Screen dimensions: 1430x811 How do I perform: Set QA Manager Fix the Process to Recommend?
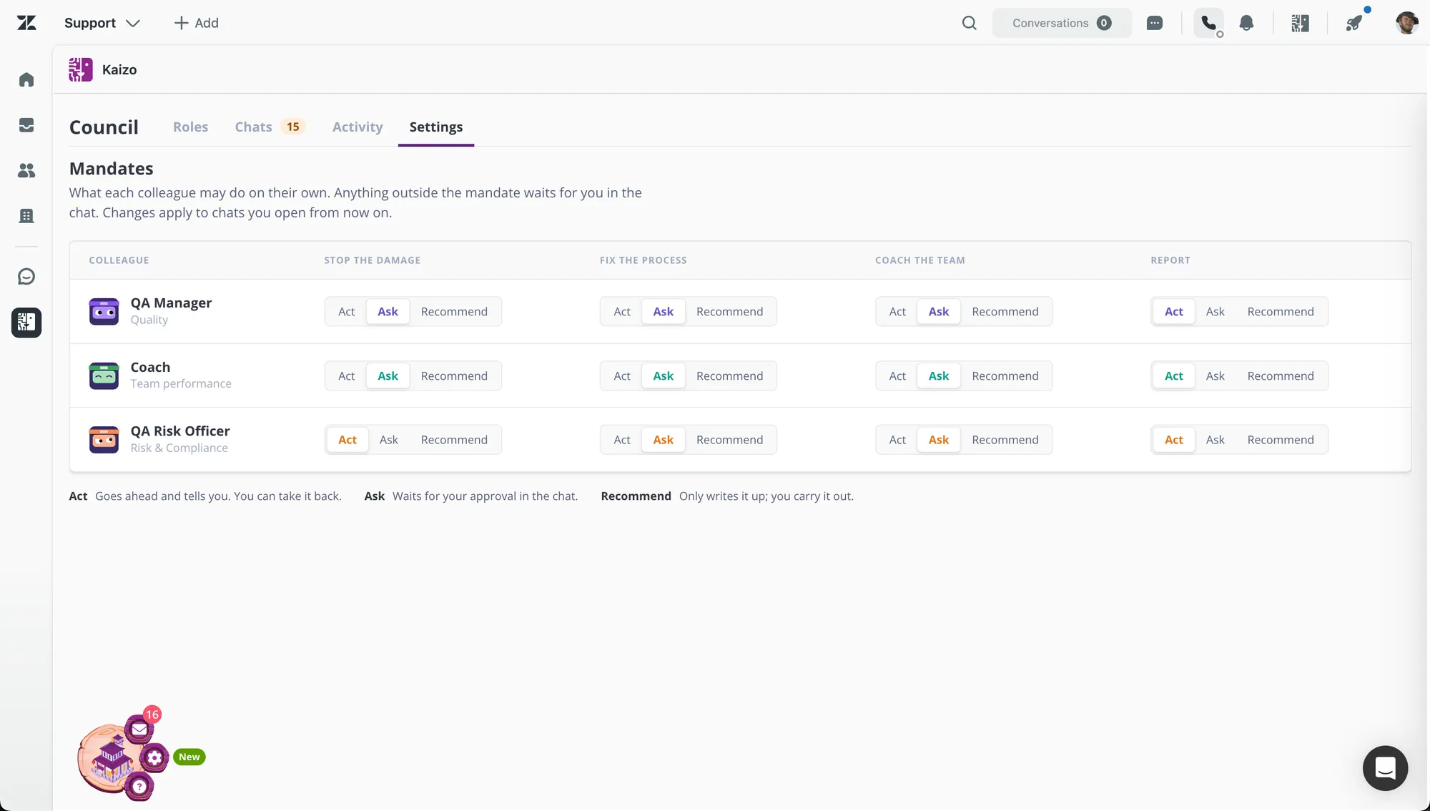point(729,312)
